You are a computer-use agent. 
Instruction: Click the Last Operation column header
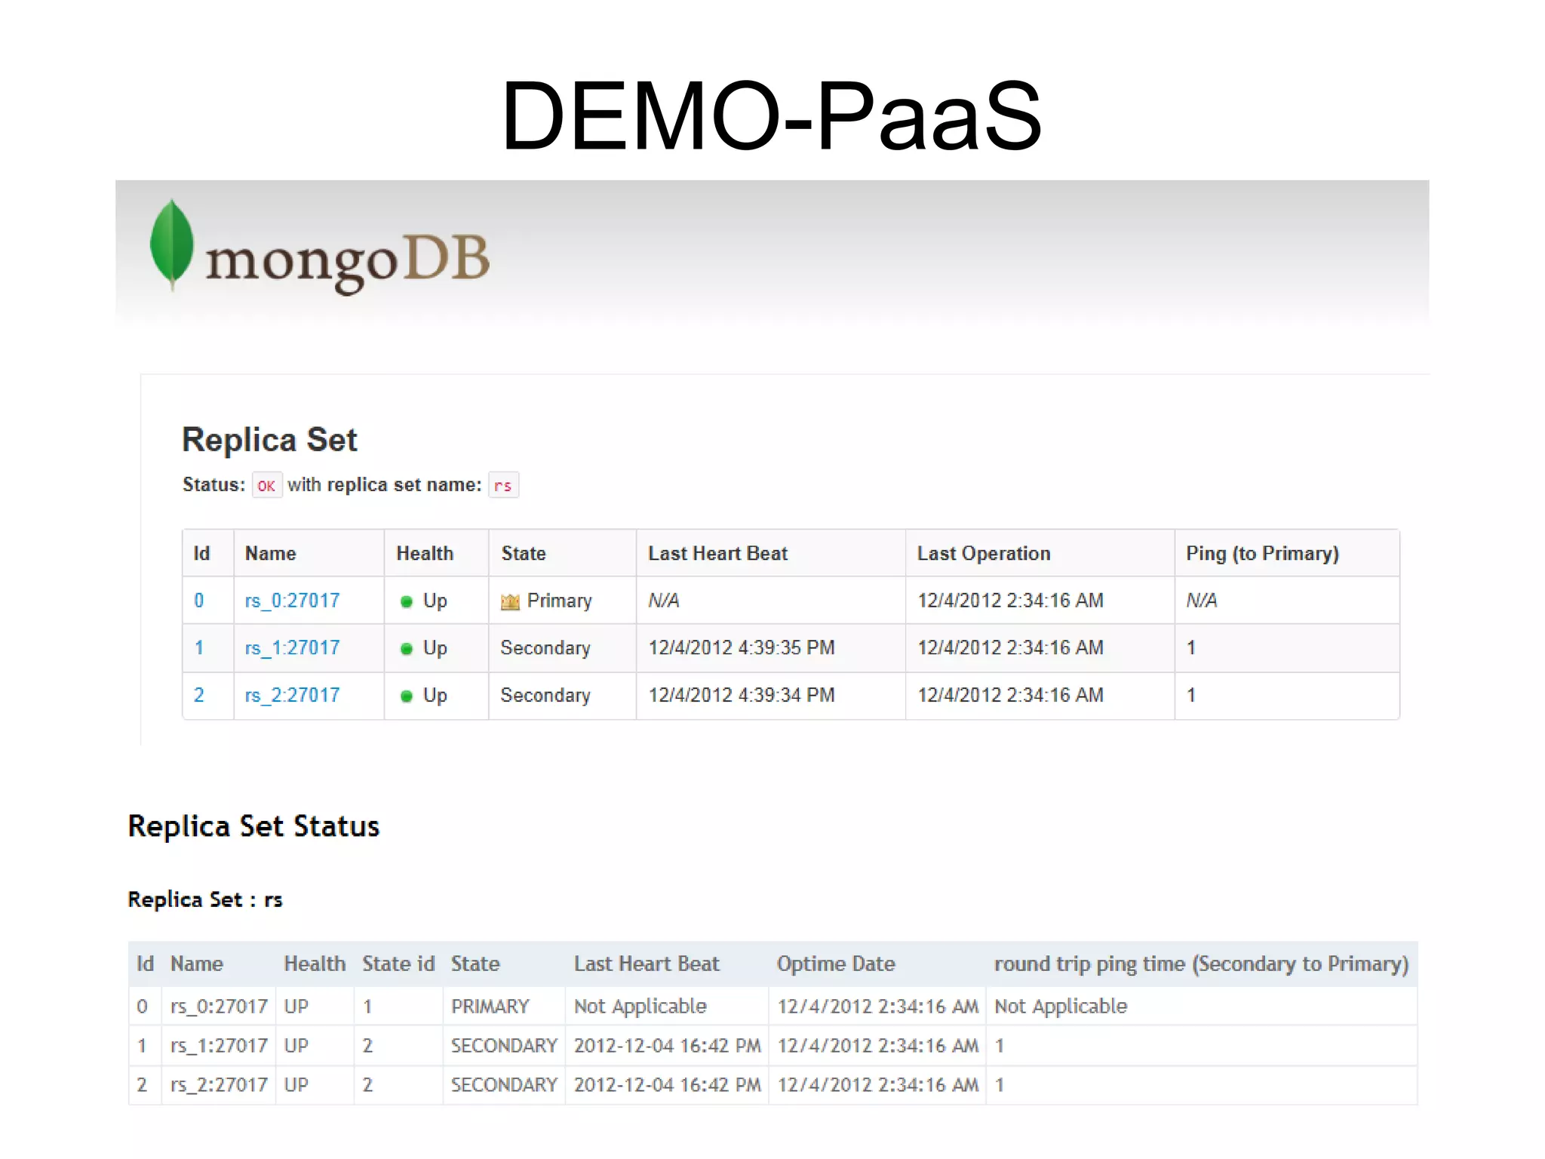[x=984, y=553]
